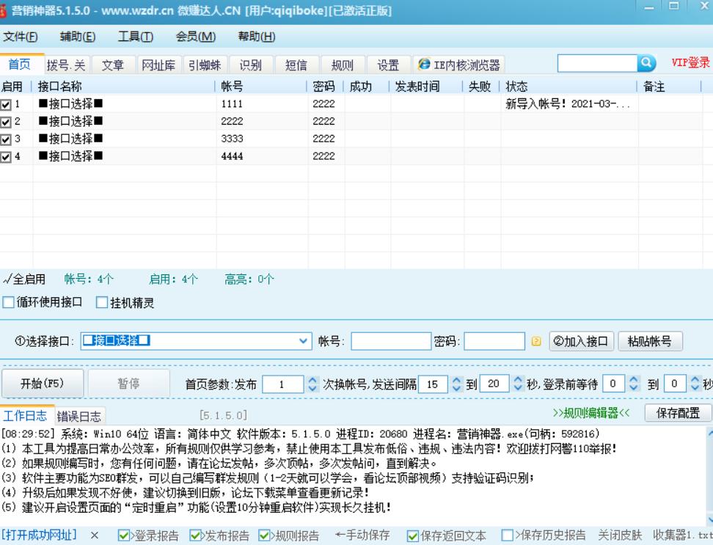713x545 pixels.
Task: Click the small yellow icon beside 密码 field
Action: tap(536, 341)
